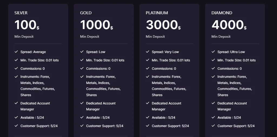This screenshot has width=277, height=137.
Task: Pick the DIAMOND plan title
Action: [x=222, y=13]
